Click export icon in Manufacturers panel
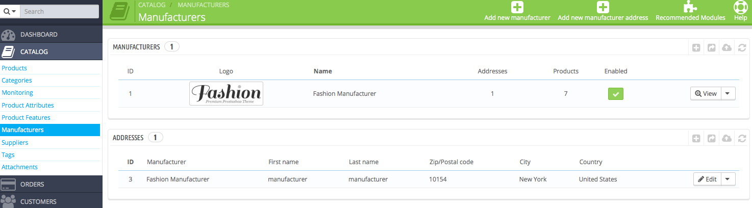 click(712, 47)
